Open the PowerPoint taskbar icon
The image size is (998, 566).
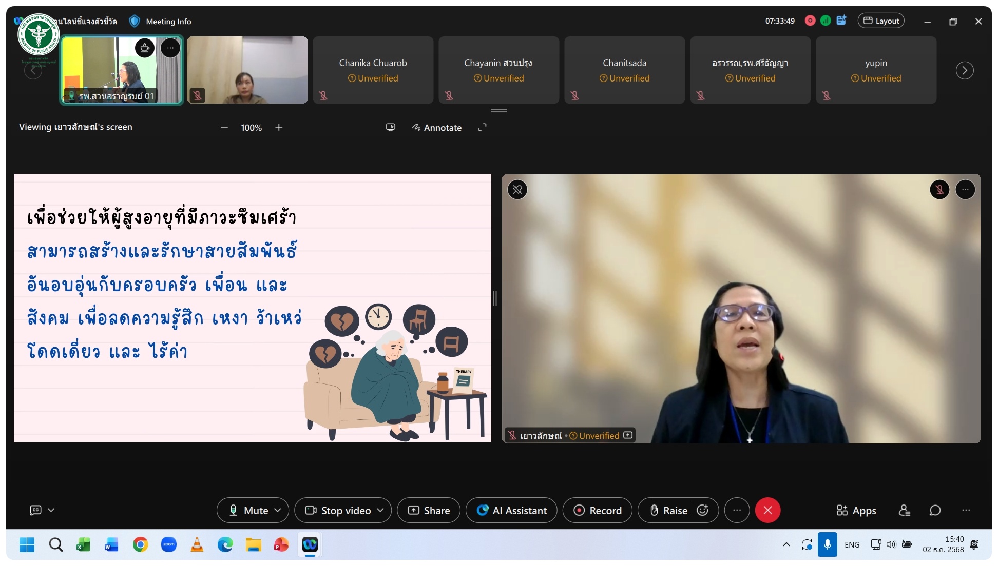pos(281,544)
